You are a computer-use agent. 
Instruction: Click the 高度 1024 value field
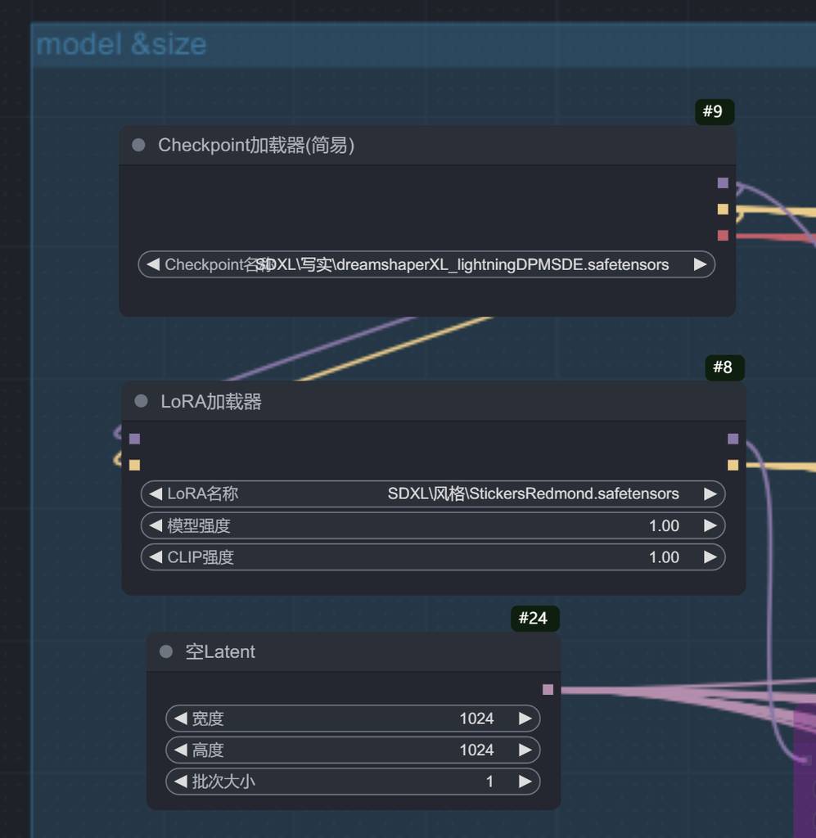click(x=352, y=750)
